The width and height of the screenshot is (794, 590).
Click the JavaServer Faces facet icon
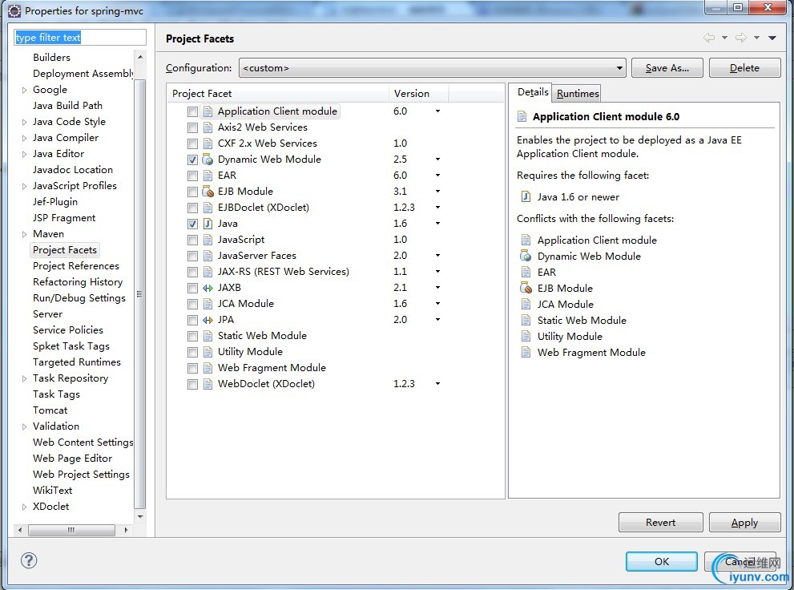click(x=208, y=256)
